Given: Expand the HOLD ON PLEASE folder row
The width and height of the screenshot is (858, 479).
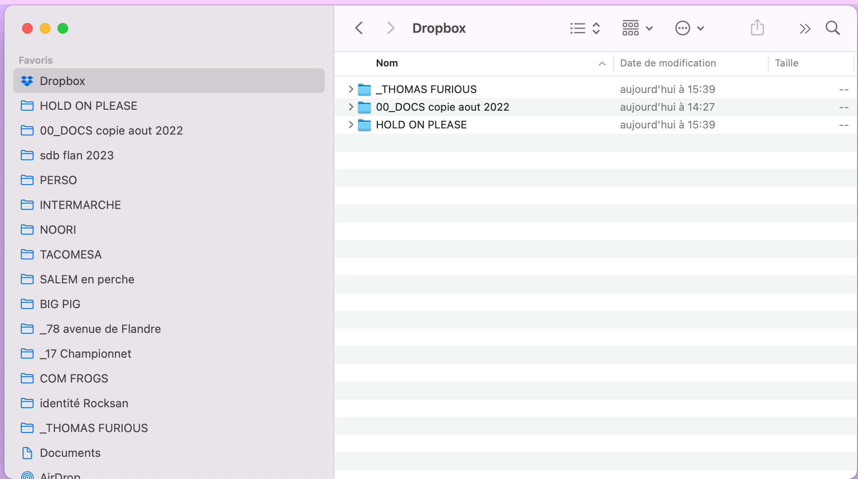Looking at the screenshot, I should [x=351, y=124].
